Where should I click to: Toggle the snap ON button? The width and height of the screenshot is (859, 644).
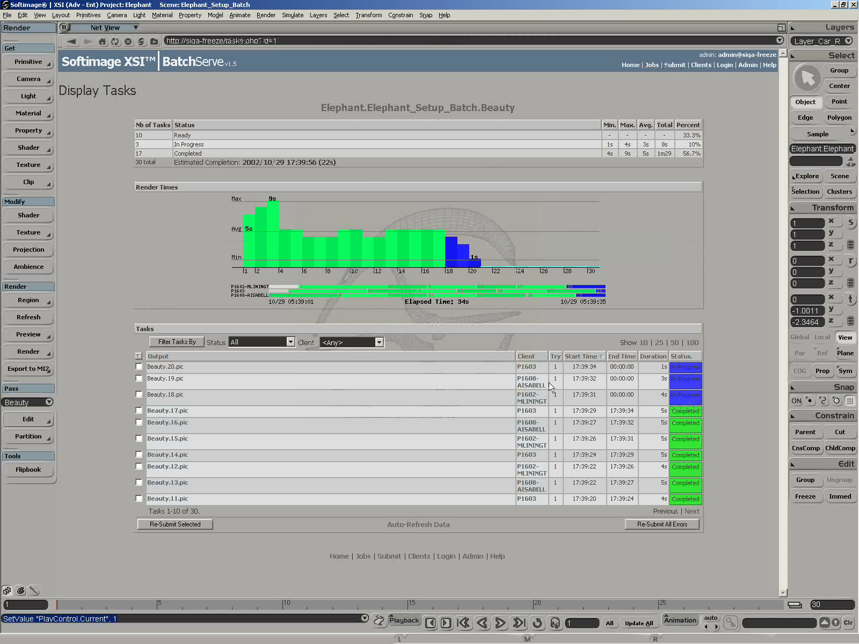(796, 401)
